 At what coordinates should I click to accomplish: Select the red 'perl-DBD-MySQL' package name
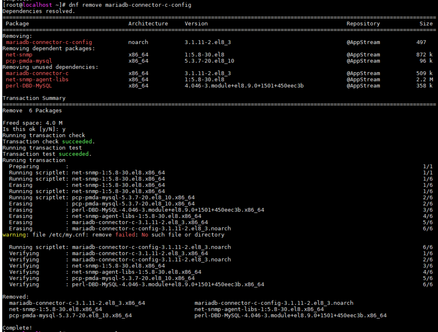pos(29,86)
